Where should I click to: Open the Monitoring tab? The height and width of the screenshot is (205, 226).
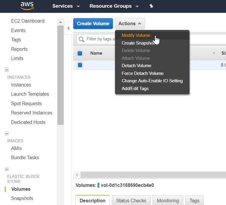click(168, 201)
